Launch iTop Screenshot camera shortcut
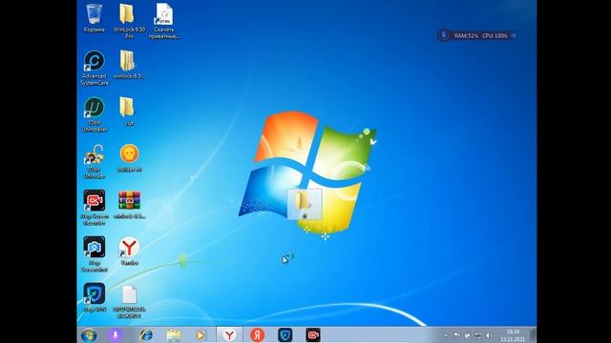 tap(94, 253)
